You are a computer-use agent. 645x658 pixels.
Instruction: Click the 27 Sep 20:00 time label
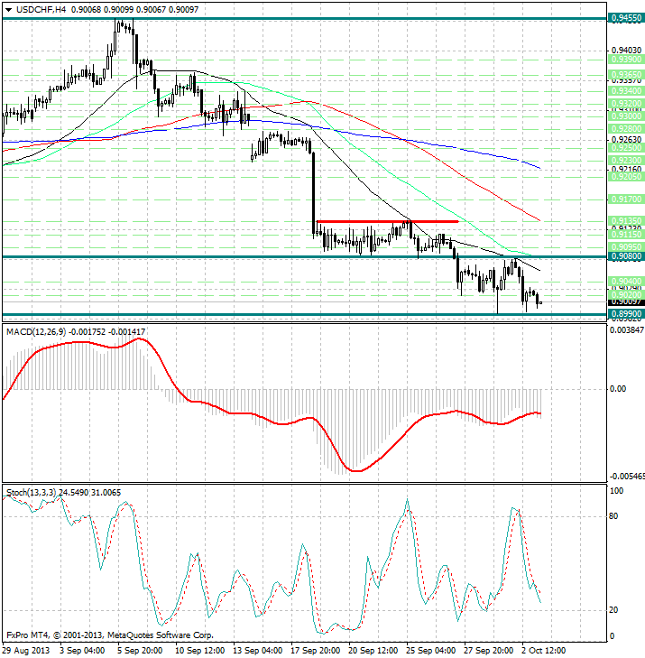pos(489,651)
